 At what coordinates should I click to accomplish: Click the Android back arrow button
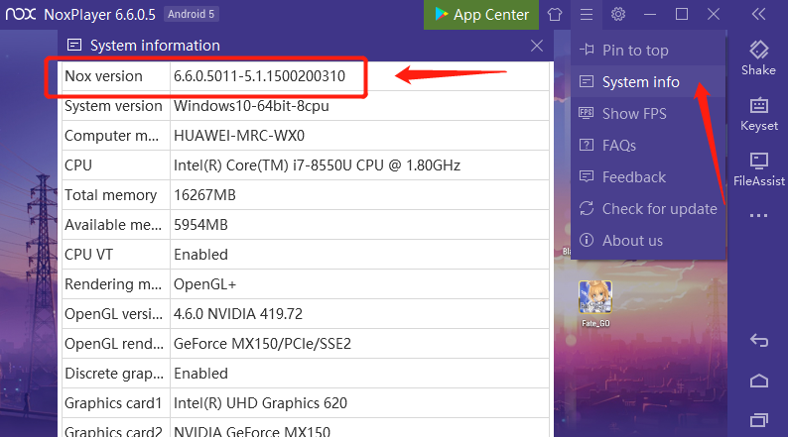759,341
